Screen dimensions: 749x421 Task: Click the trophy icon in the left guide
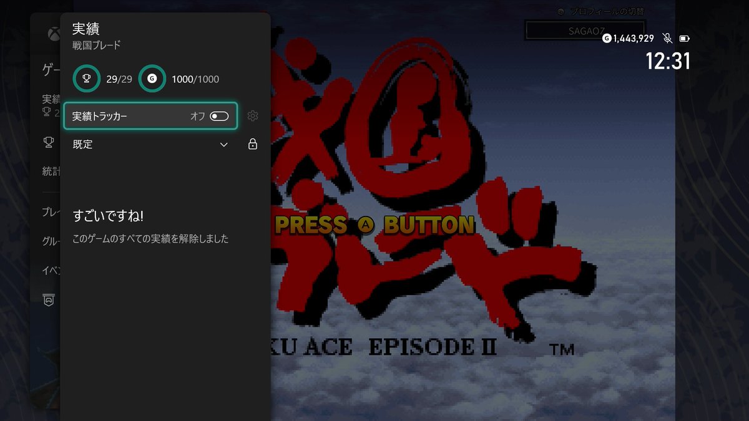(x=48, y=142)
